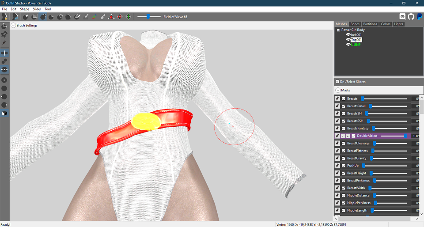Switch to the Lights tab
424x227 pixels.
pyautogui.click(x=398, y=24)
